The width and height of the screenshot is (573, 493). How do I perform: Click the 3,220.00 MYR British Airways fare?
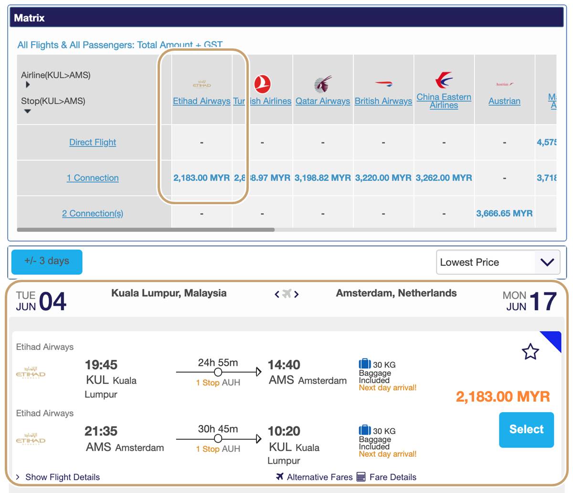click(x=383, y=178)
